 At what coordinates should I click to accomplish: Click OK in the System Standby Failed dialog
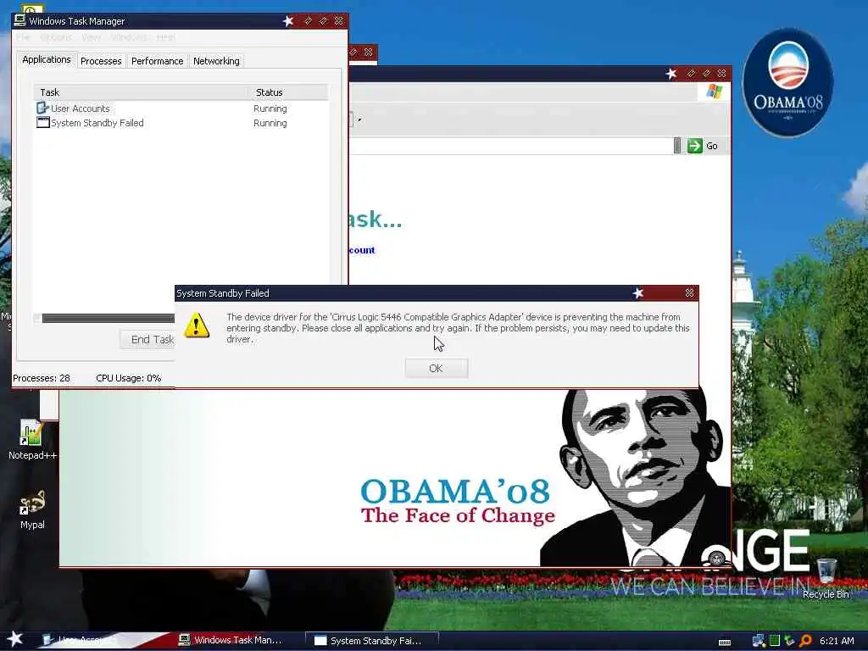coord(437,368)
